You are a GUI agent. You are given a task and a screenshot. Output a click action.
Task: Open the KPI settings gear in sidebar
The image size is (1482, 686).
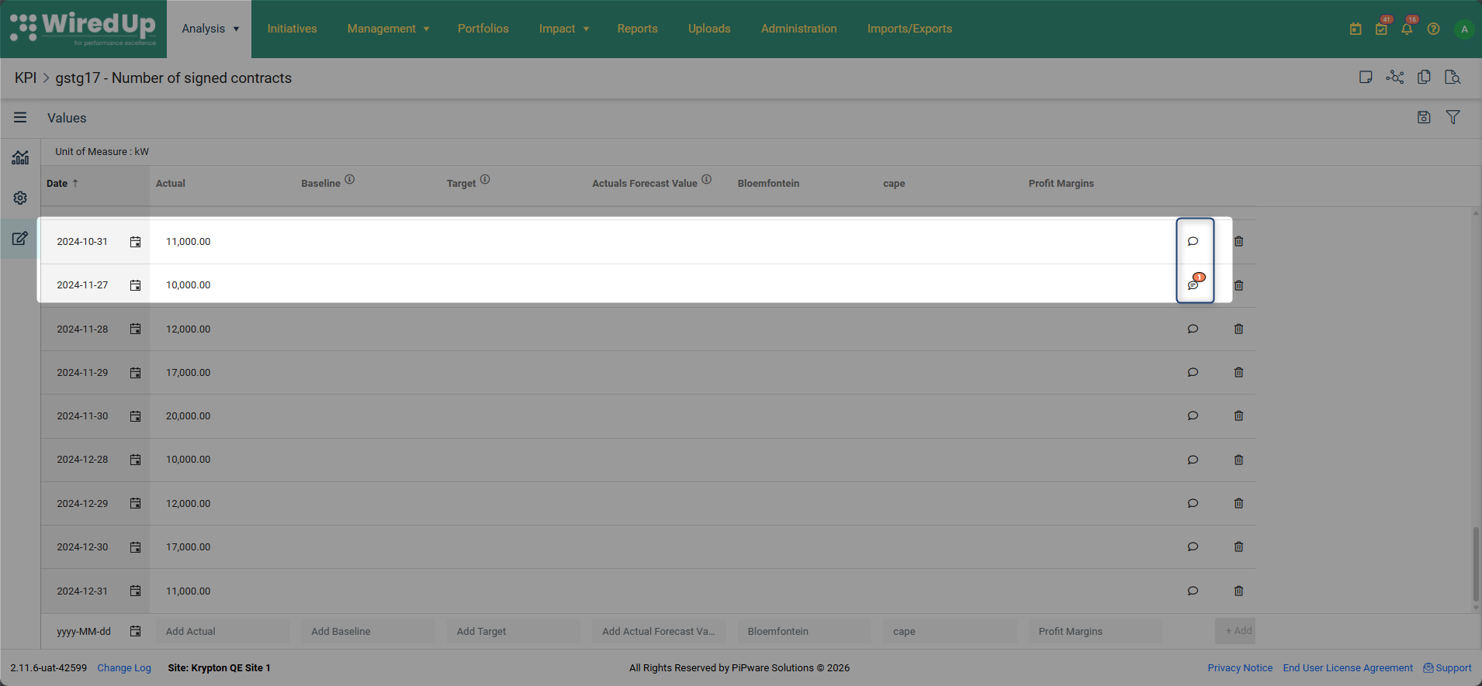[20, 198]
